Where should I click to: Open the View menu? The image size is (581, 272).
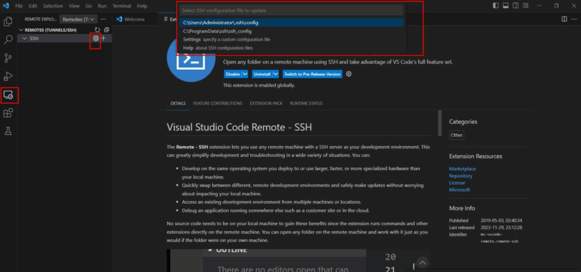[74, 6]
